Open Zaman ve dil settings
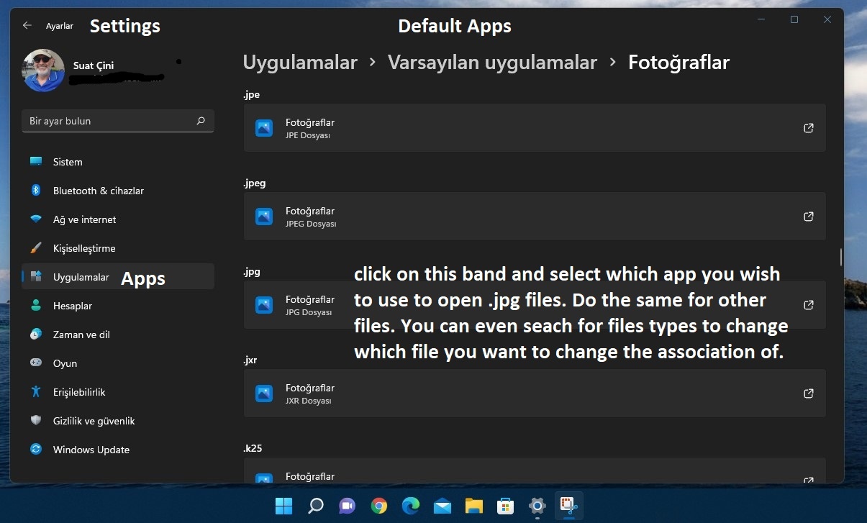This screenshot has height=523, width=867. [x=118, y=335]
